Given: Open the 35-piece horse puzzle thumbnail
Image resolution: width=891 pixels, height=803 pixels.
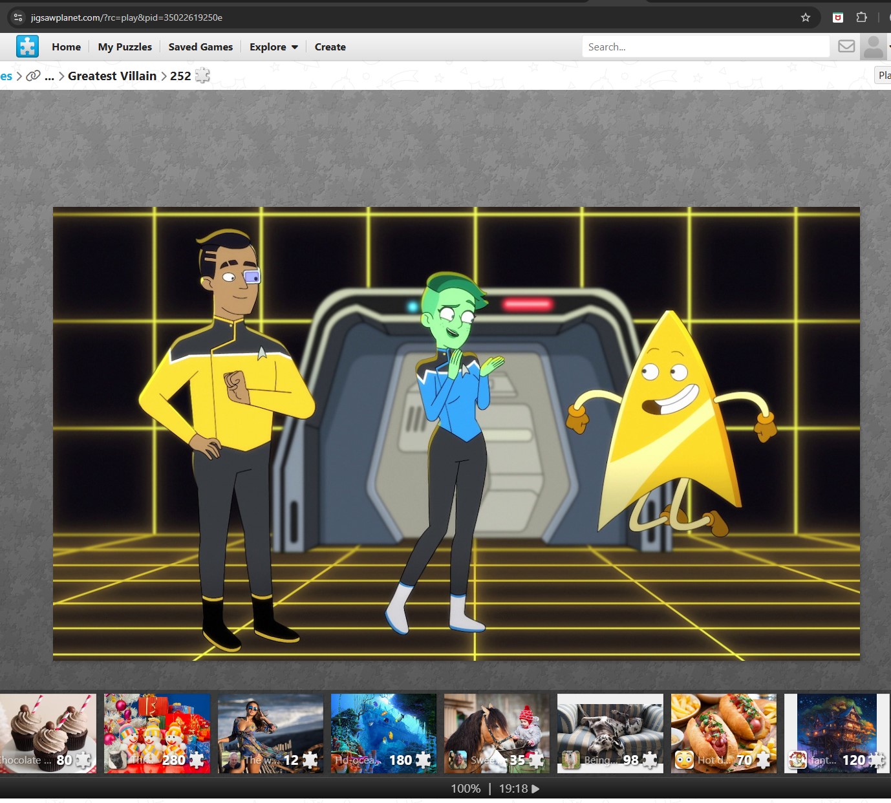Looking at the screenshot, I should click(497, 733).
